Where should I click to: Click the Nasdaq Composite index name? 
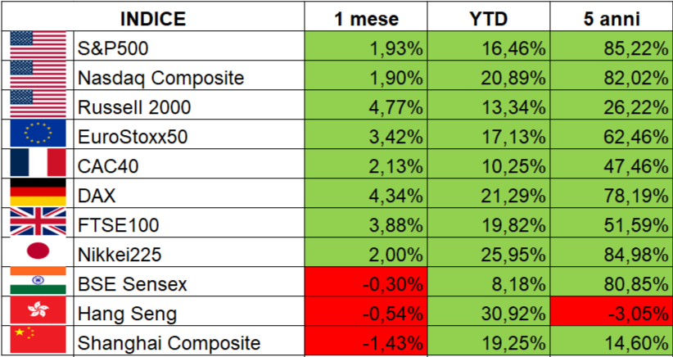pos(160,78)
